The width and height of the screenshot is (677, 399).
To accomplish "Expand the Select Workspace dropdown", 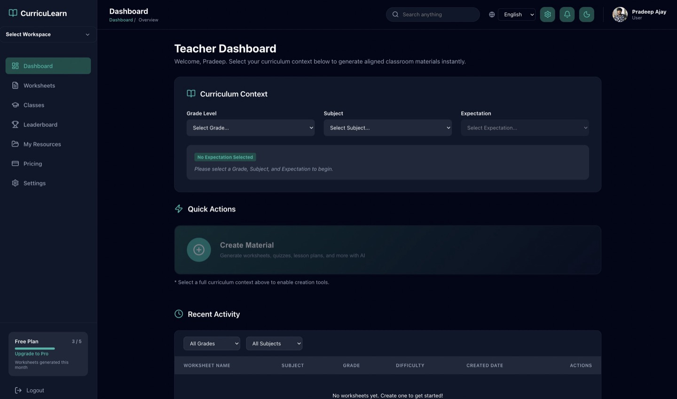I will [x=48, y=34].
